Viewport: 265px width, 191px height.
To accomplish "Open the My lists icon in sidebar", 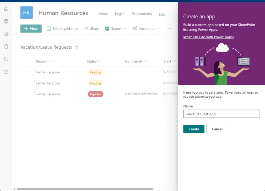I will (x=6, y=59).
